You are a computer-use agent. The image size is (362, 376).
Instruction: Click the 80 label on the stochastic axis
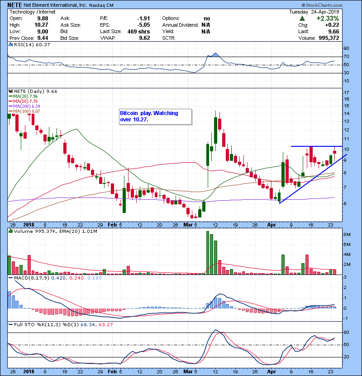pyautogui.click(x=347, y=333)
